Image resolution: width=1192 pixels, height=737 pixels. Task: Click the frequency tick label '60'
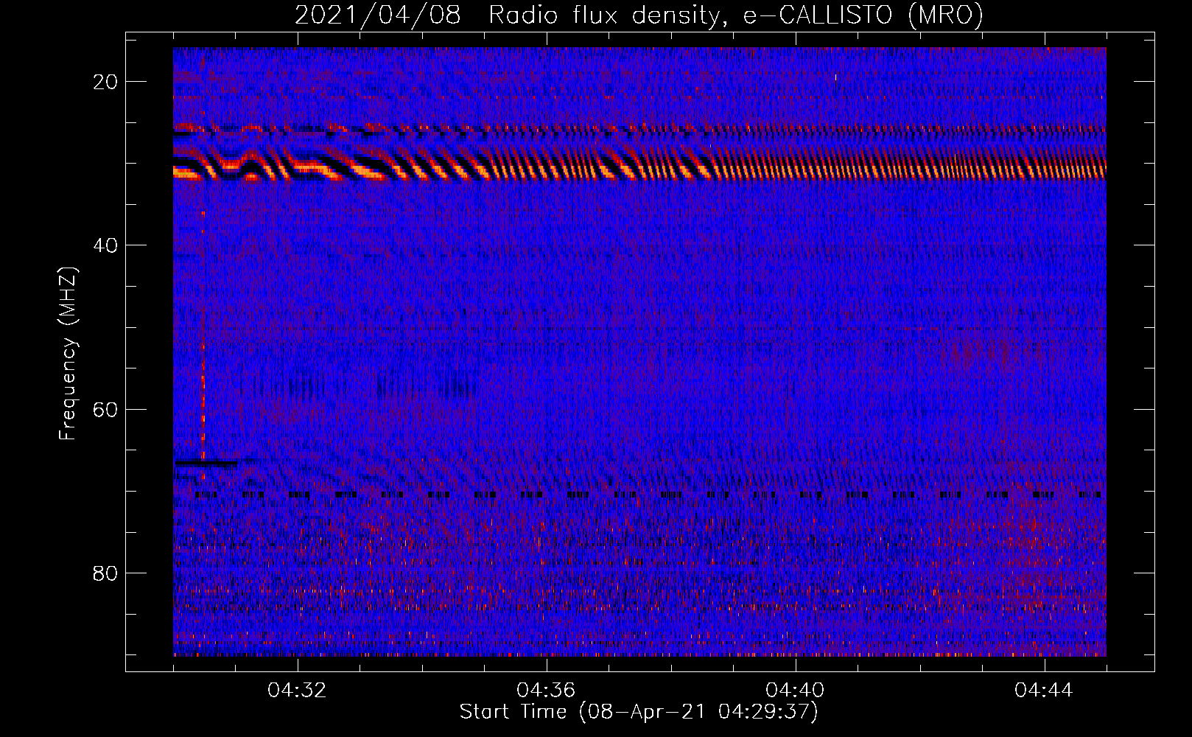click(105, 409)
